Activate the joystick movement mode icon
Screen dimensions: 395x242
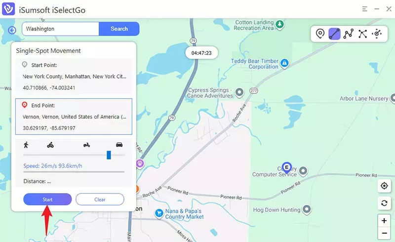377,34
